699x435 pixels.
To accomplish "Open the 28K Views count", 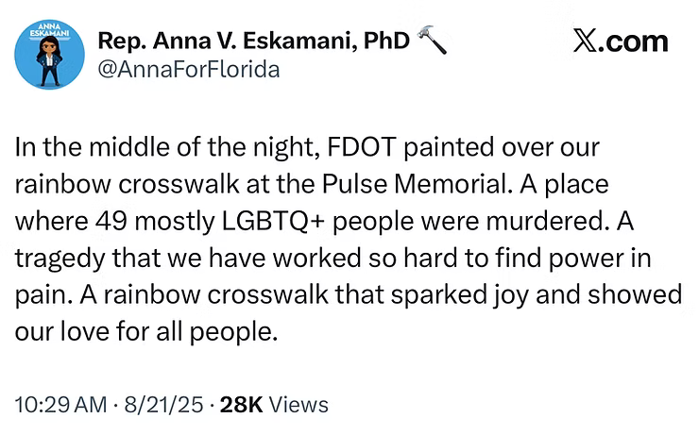I will [x=274, y=405].
